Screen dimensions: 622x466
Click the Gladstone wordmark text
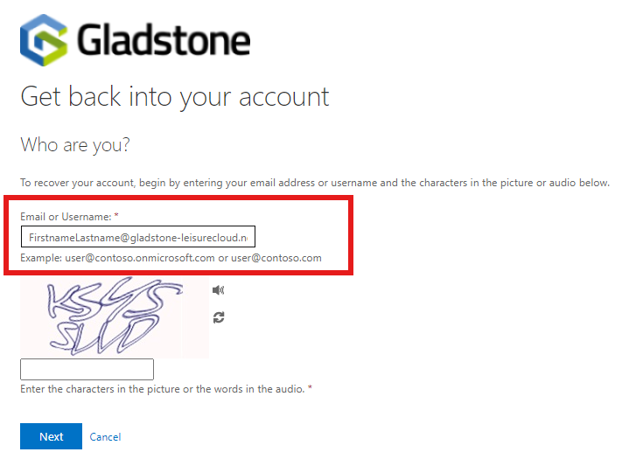[164, 40]
